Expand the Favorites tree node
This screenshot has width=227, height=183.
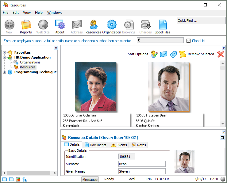pos(5,52)
